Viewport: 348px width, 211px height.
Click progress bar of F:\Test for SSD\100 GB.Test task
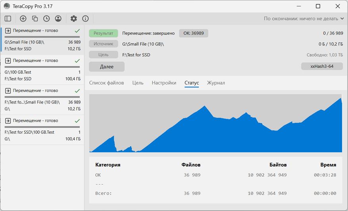(x=42, y=127)
